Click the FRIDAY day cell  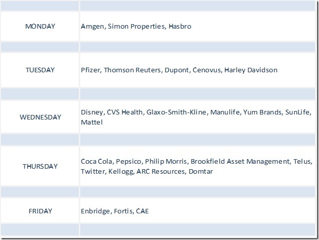tap(40, 211)
